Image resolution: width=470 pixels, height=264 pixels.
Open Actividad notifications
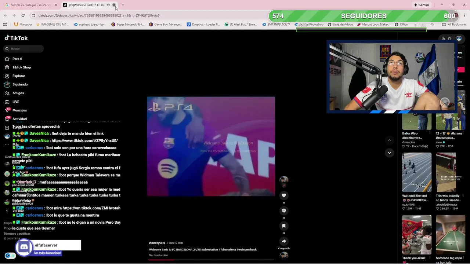(16, 119)
